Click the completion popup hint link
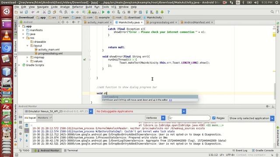This screenshot has height=157, width=280. tap(170, 100)
